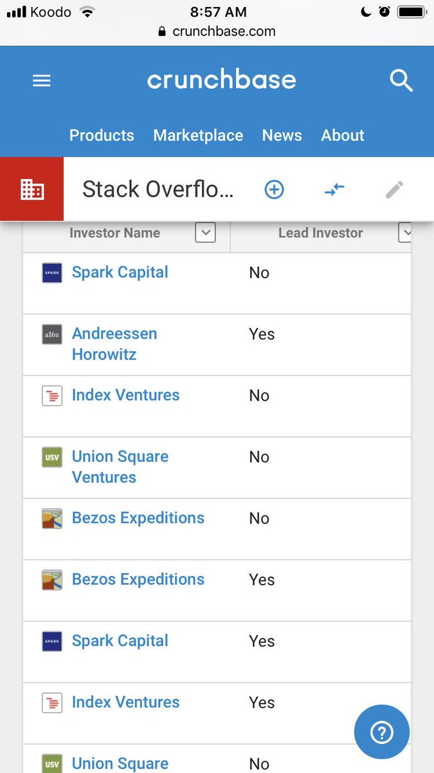Click the Andreessen Horowitz a16z logo
This screenshot has height=773, width=434.
click(x=52, y=334)
